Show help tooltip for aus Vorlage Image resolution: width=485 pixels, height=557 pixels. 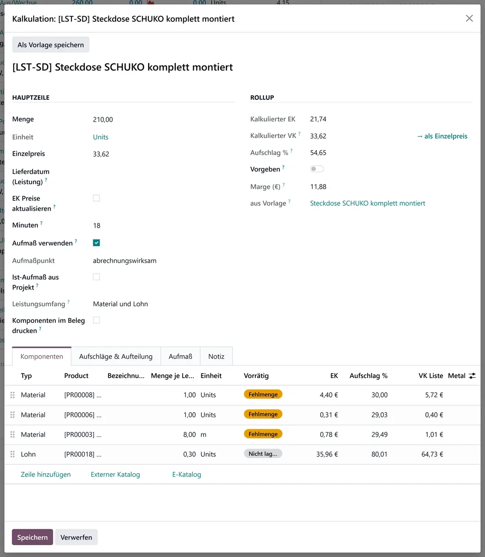(289, 202)
